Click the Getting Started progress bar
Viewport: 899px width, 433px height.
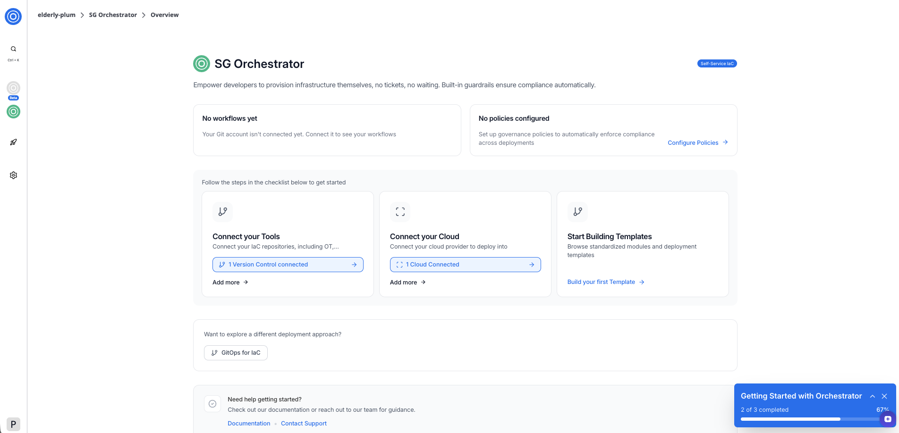click(x=810, y=419)
